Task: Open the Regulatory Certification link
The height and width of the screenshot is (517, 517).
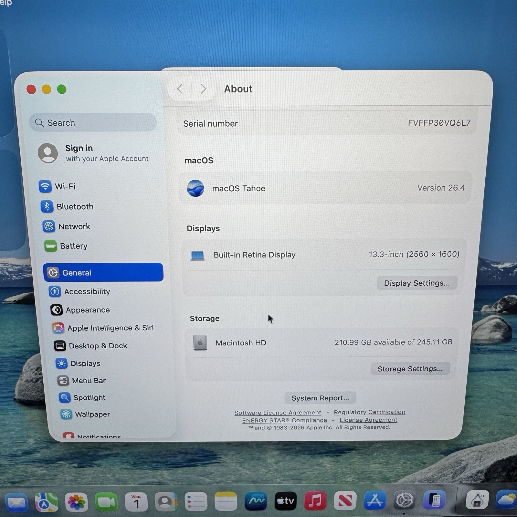Action: click(369, 412)
